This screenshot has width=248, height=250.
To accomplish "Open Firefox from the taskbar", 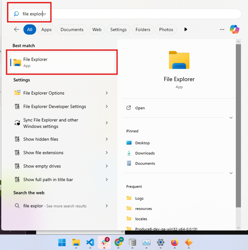I will pos(174,243).
